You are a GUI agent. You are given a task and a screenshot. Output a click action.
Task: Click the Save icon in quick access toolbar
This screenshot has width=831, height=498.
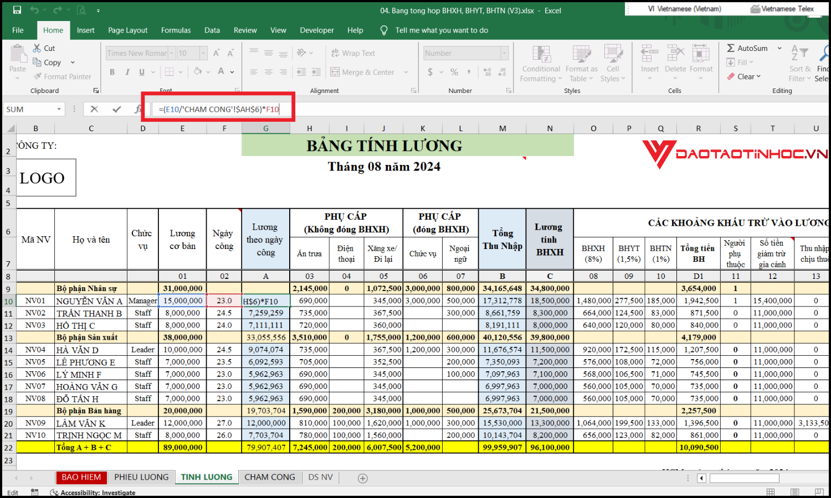[x=17, y=10]
